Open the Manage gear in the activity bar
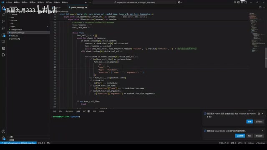This screenshot has width=267, height=150. point(3,138)
